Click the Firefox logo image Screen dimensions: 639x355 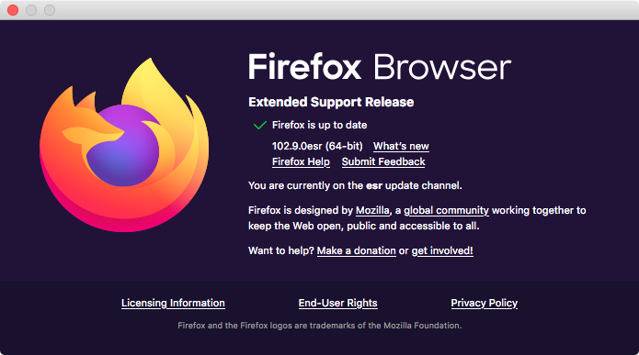click(124, 145)
